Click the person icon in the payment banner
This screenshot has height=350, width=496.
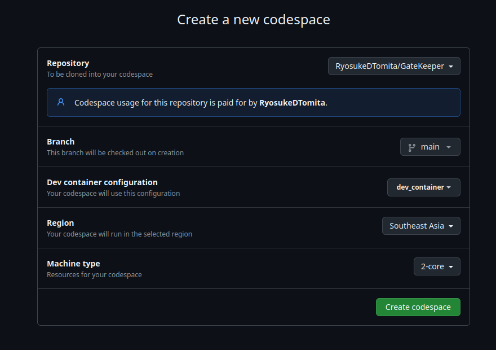click(x=61, y=102)
